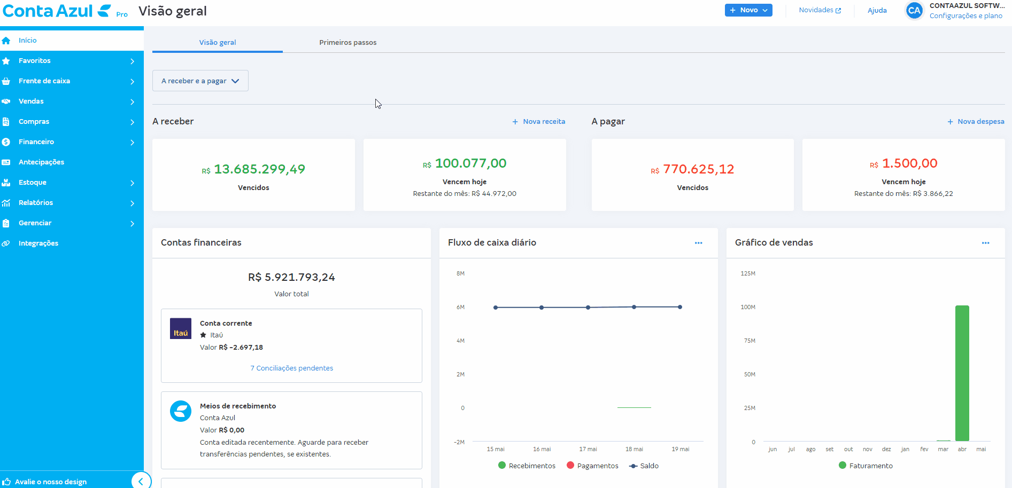Select the Compras icon
The height and width of the screenshot is (488, 1012).
tap(6, 121)
